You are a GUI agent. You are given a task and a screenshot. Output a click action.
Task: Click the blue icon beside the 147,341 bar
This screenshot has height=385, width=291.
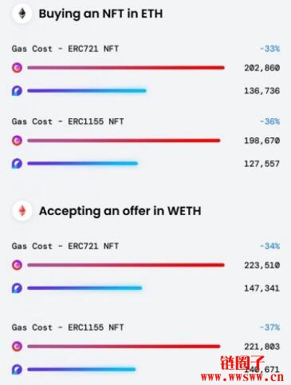(18, 288)
